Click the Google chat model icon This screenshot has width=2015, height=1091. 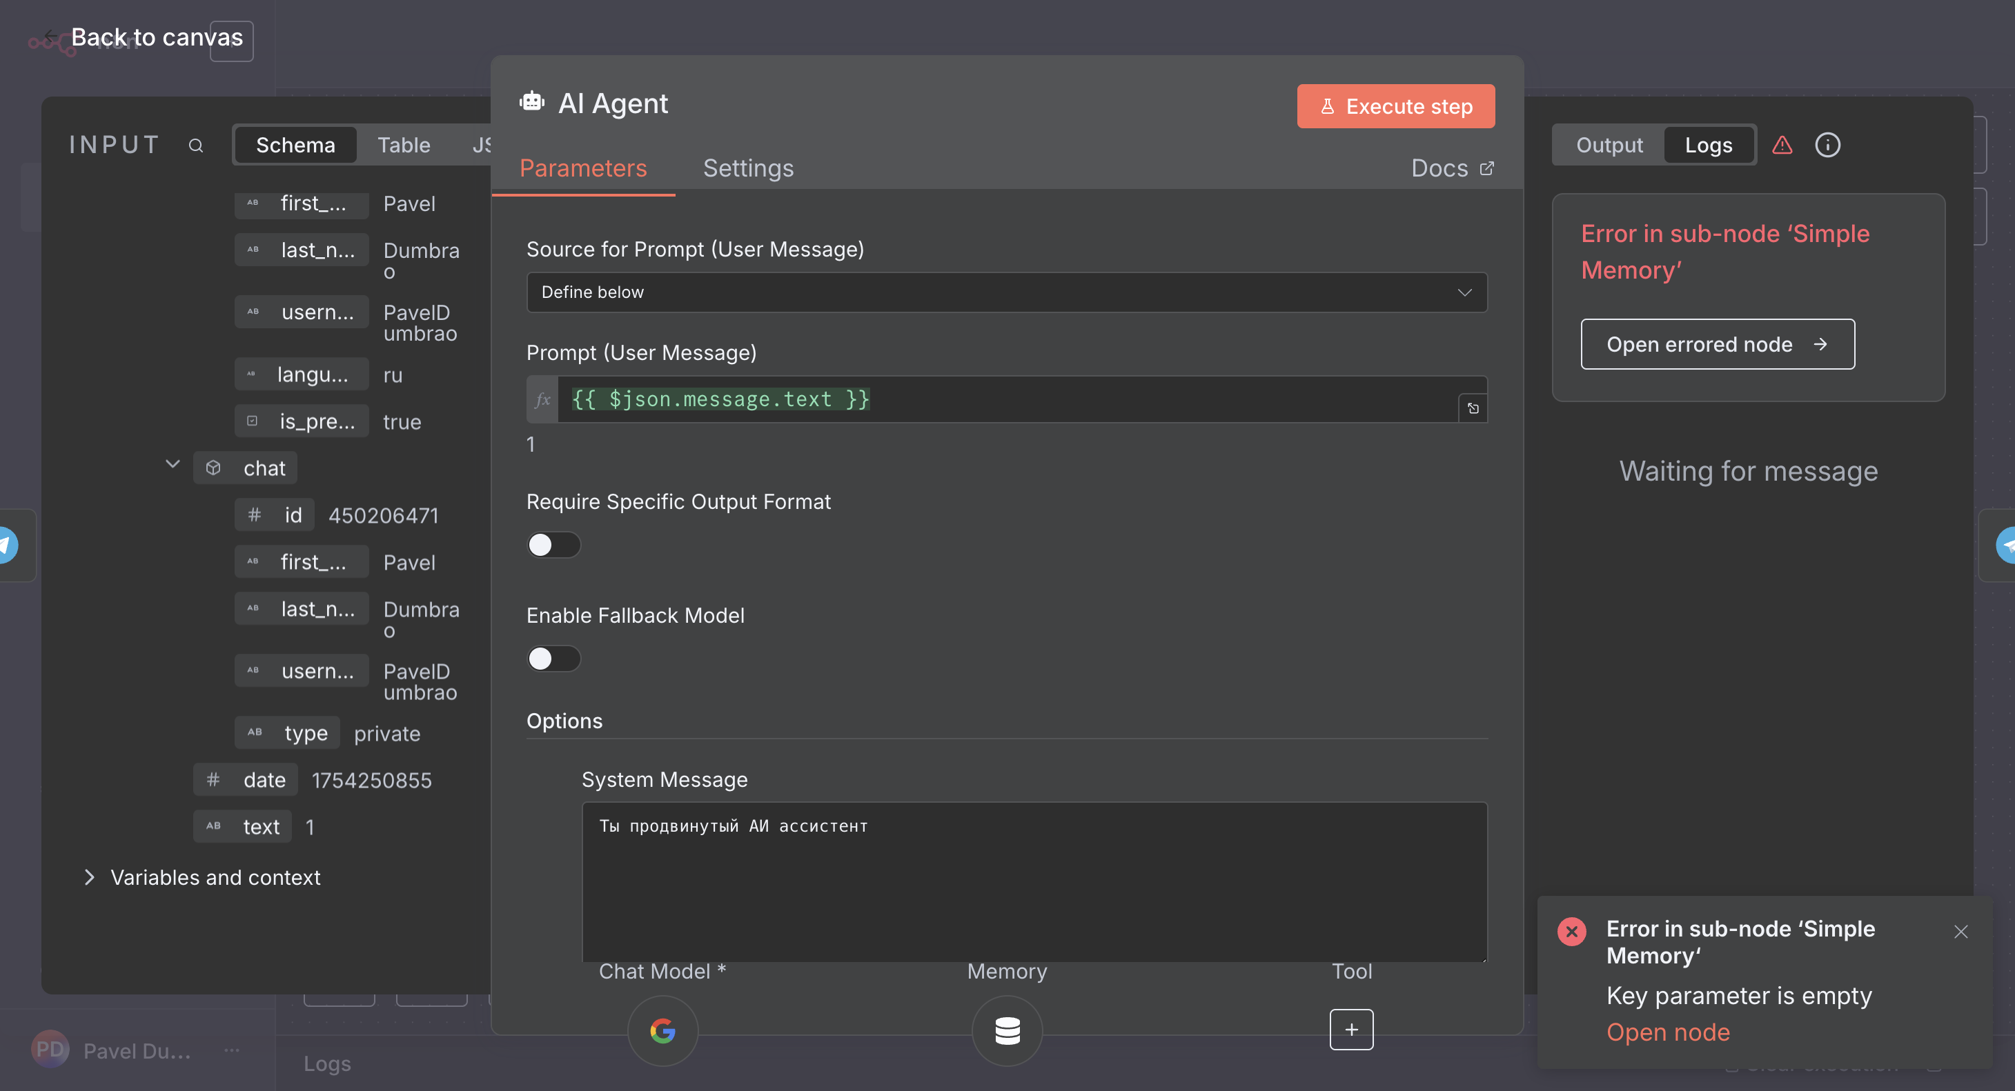point(662,1030)
